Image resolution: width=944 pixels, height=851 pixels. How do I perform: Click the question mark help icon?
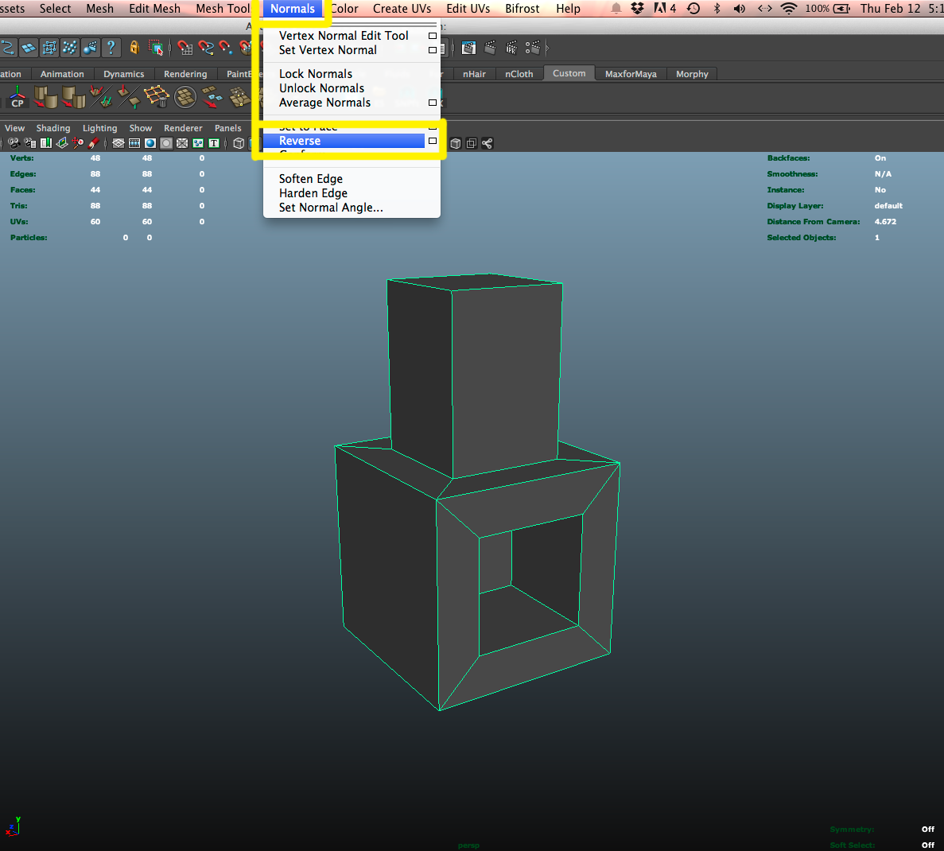click(111, 48)
